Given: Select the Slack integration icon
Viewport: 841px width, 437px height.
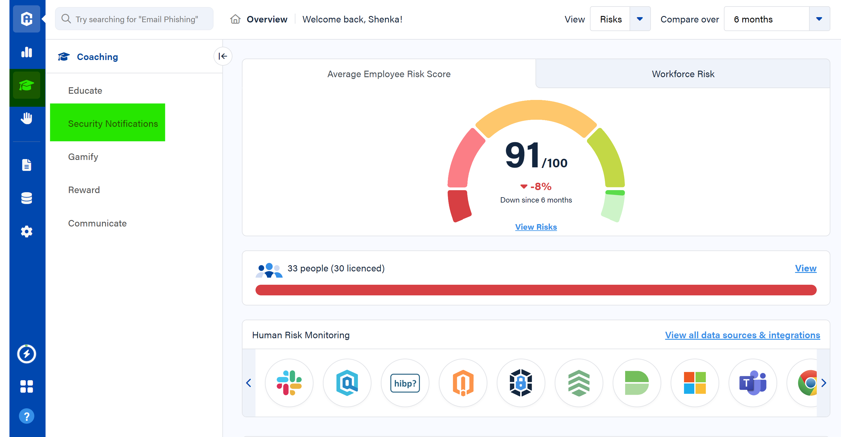Looking at the screenshot, I should [x=289, y=383].
